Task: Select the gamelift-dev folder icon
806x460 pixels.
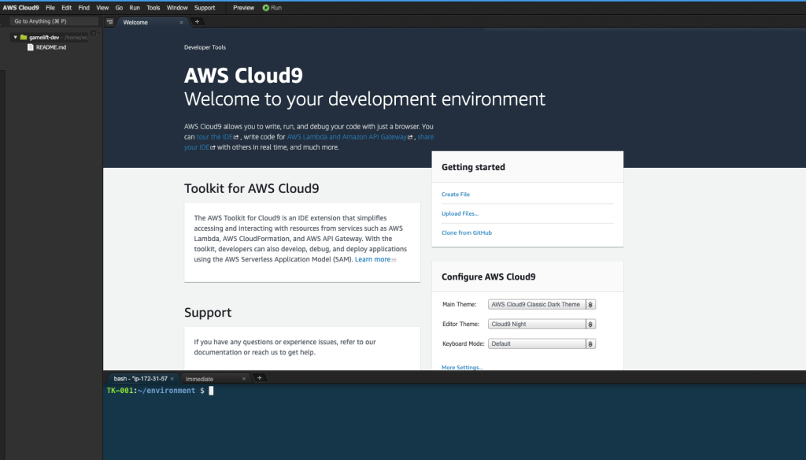Action: [23, 37]
